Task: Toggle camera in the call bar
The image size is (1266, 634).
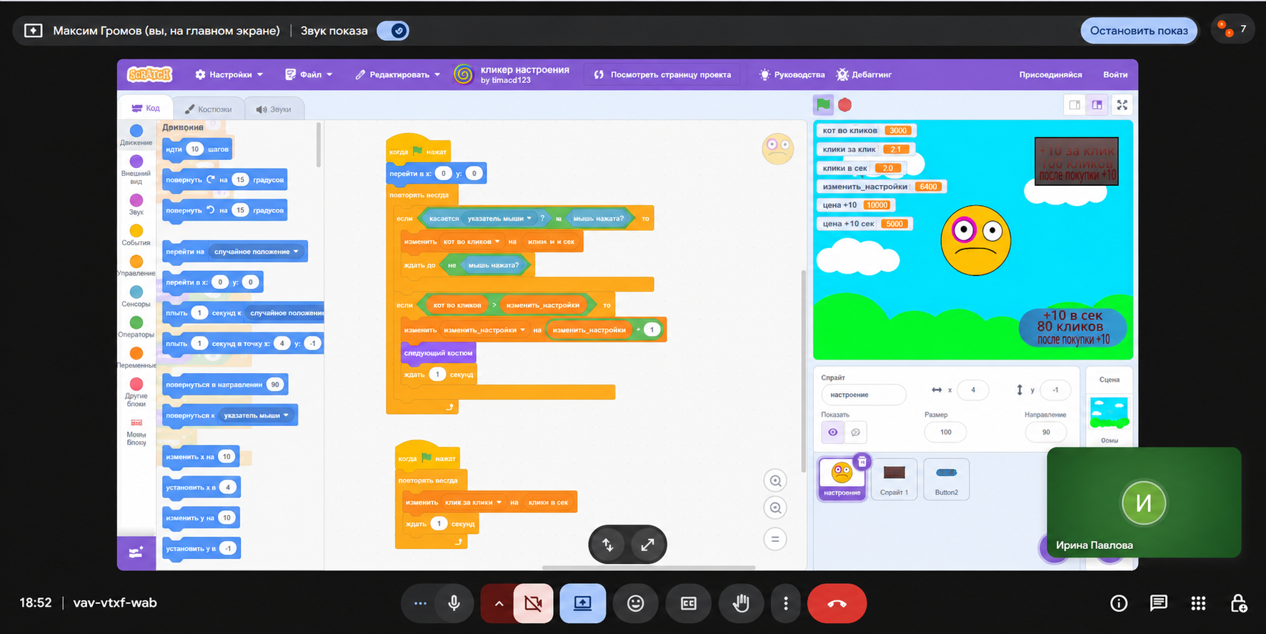Action: pyautogui.click(x=533, y=603)
